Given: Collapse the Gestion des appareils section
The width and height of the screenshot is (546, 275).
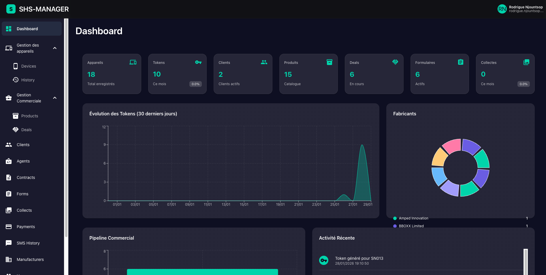Looking at the screenshot, I should click(x=54, y=48).
